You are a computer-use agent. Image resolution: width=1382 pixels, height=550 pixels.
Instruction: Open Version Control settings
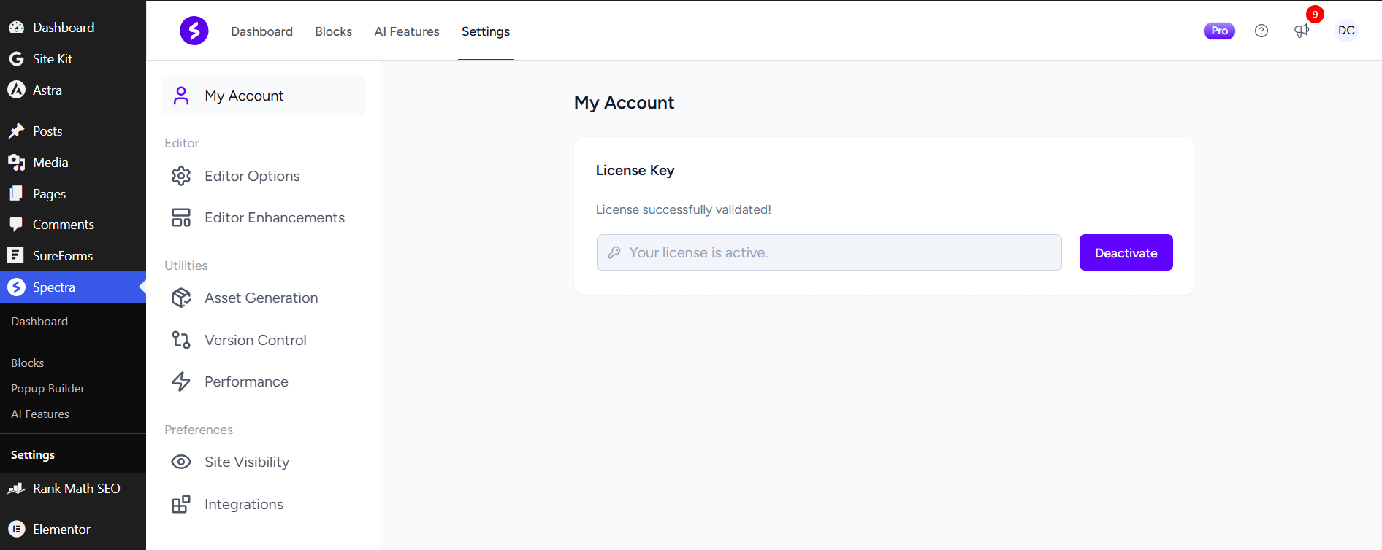pyautogui.click(x=255, y=340)
